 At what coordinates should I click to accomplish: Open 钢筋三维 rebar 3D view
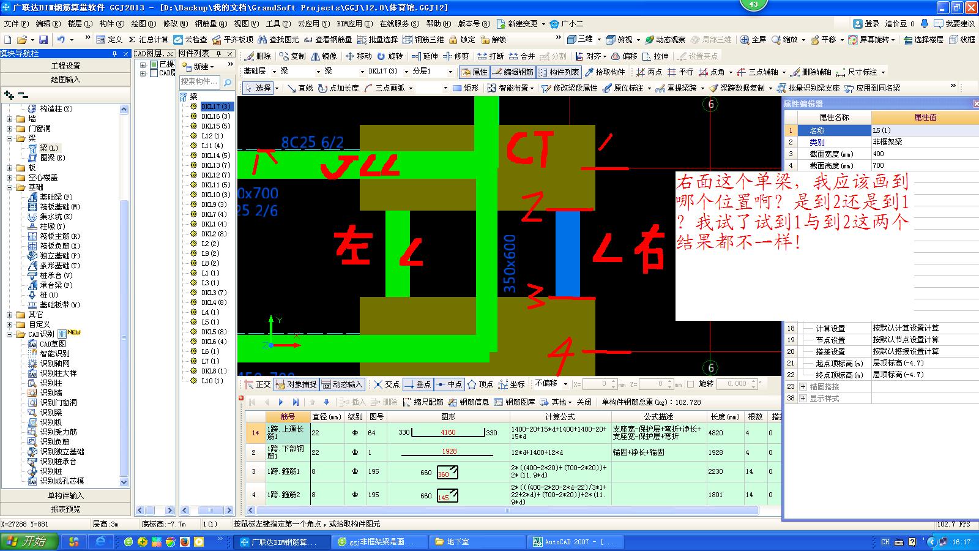point(423,39)
